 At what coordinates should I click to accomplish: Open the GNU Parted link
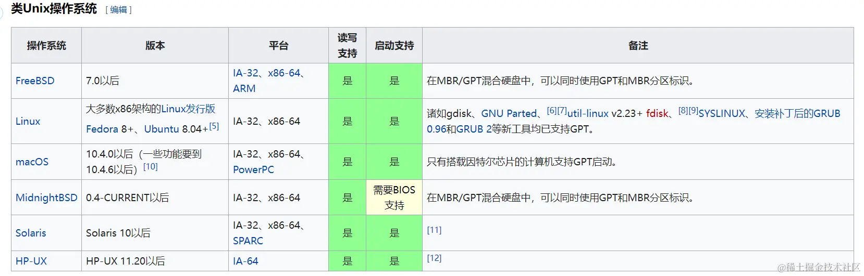tap(509, 113)
